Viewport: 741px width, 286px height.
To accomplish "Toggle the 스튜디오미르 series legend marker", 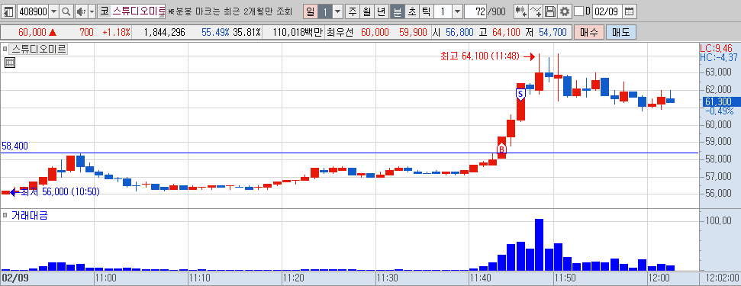I will 5,49.
